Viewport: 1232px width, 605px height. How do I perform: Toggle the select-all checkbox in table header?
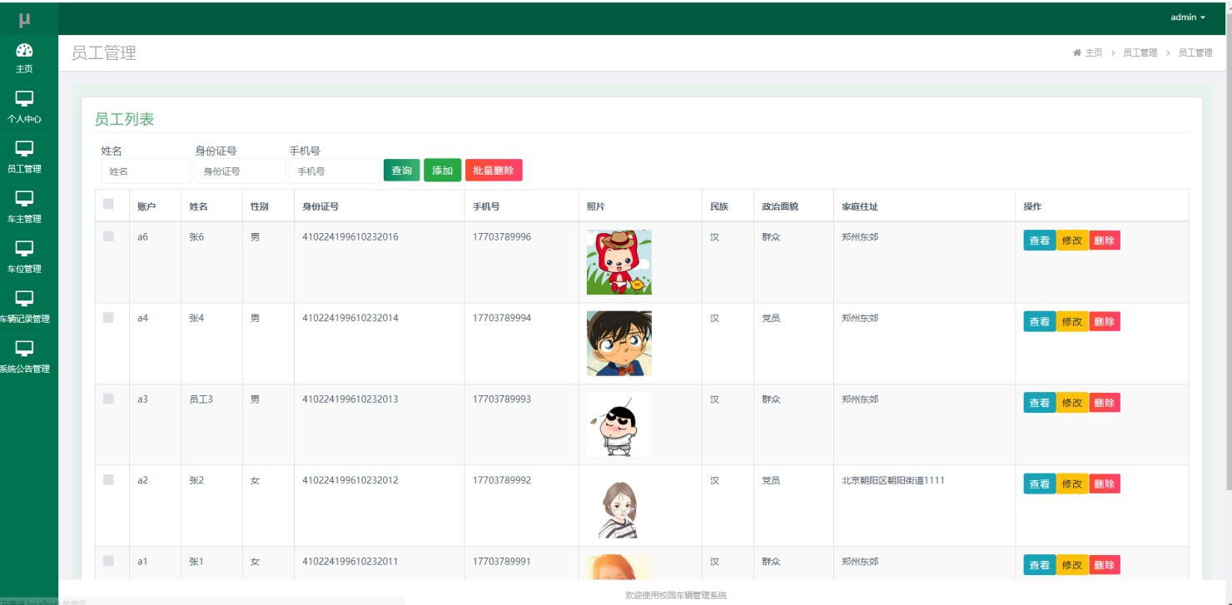108,204
